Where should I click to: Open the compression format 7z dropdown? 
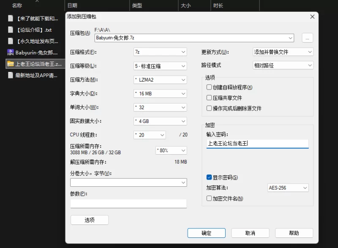(160, 52)
